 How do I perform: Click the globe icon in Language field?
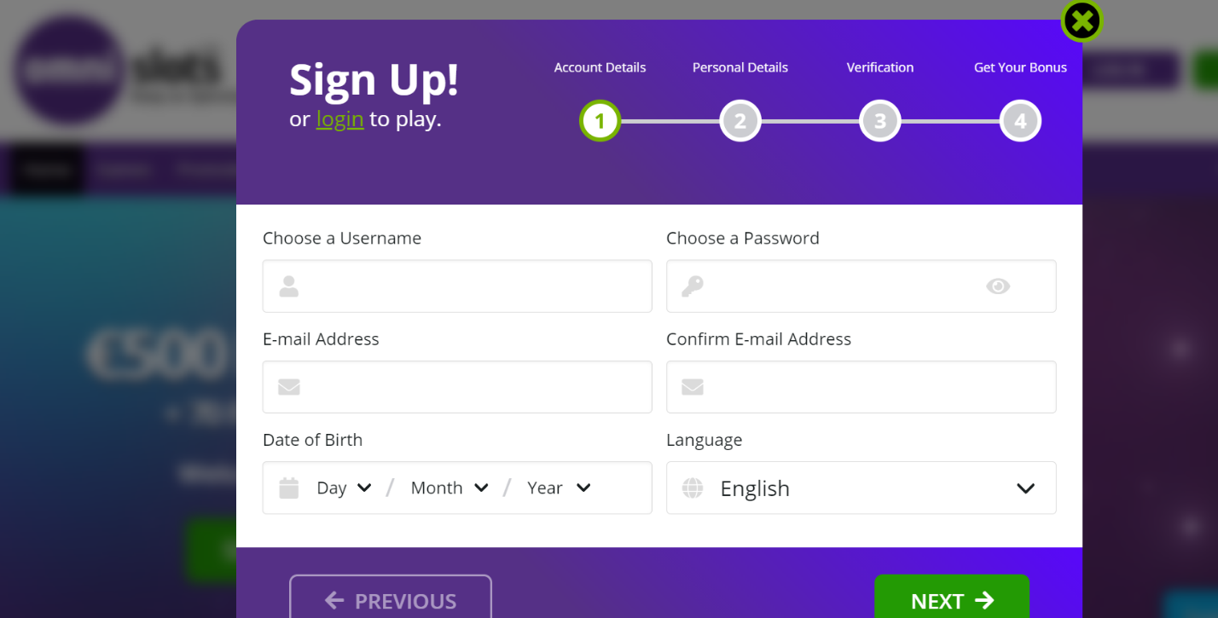693,488
